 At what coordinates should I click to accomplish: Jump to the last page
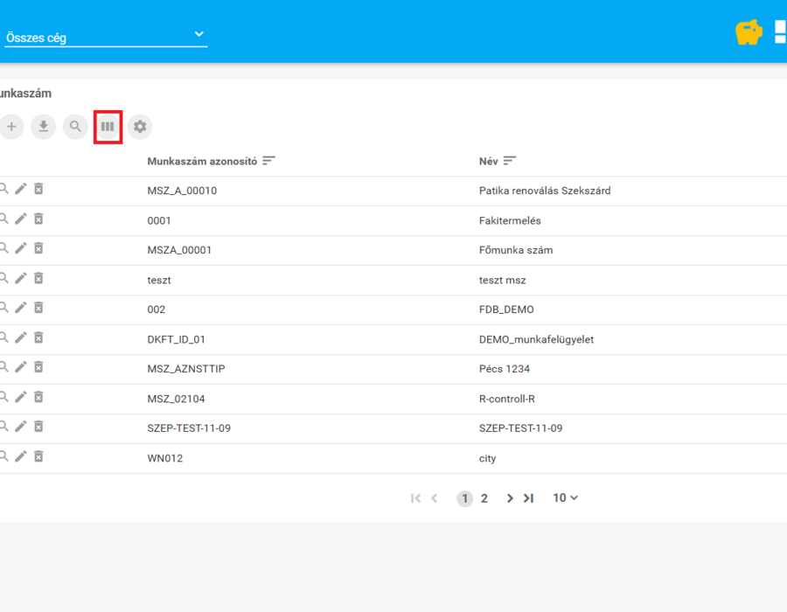click(x=528, y=498)
